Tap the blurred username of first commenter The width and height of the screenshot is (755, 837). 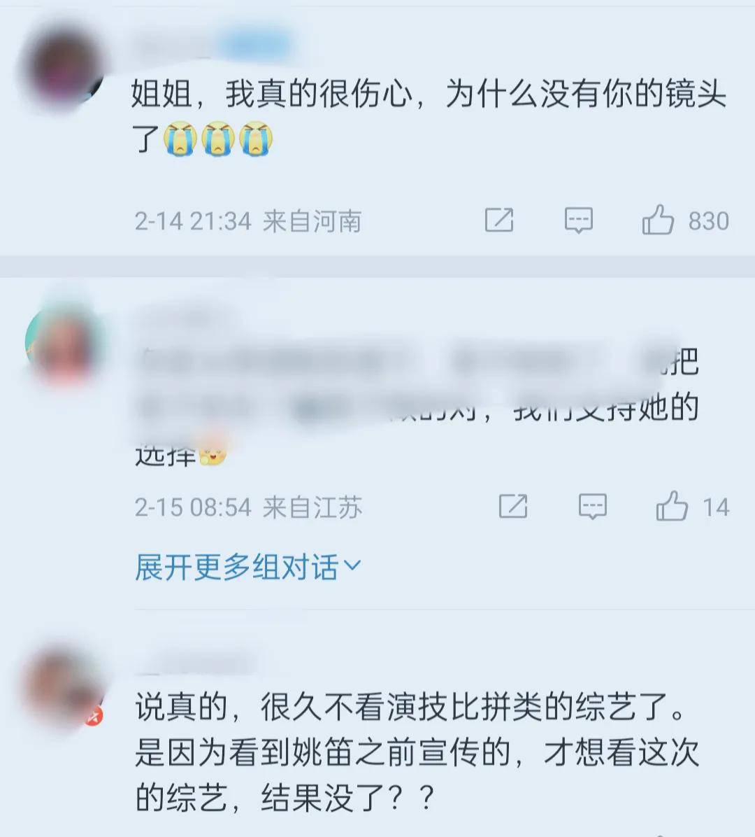tap(213, 45)
